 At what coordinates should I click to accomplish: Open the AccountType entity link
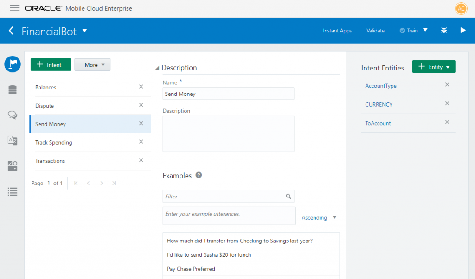(381, 86)
